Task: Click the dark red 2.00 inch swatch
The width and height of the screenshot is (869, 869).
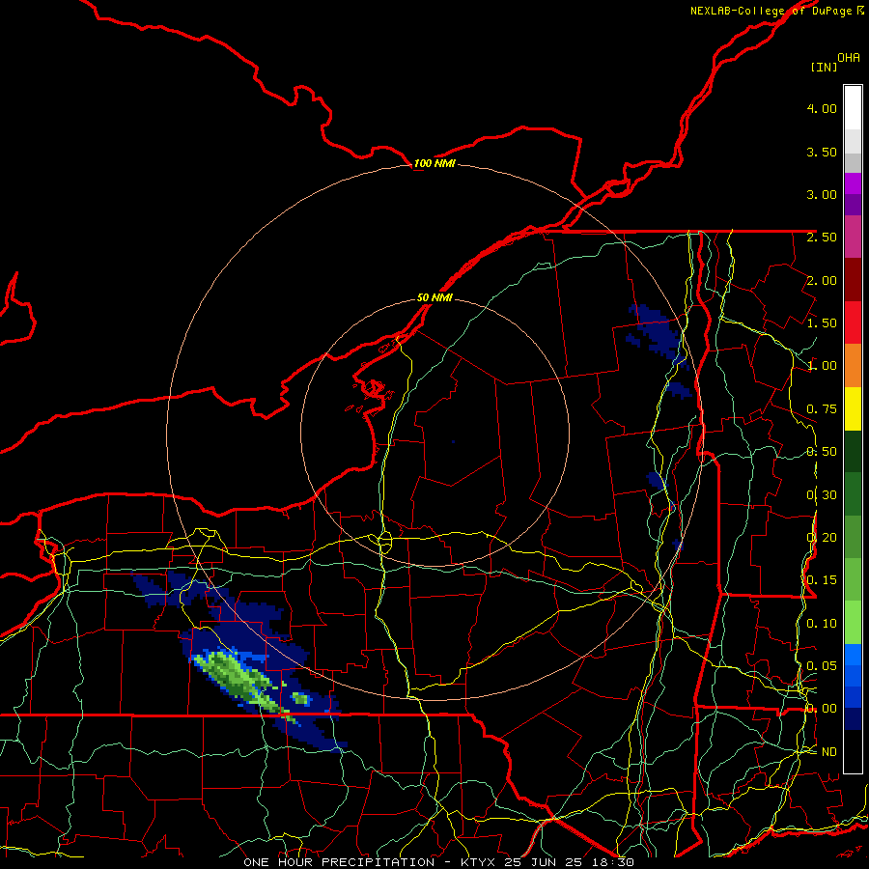Action: tap(853, 280)
